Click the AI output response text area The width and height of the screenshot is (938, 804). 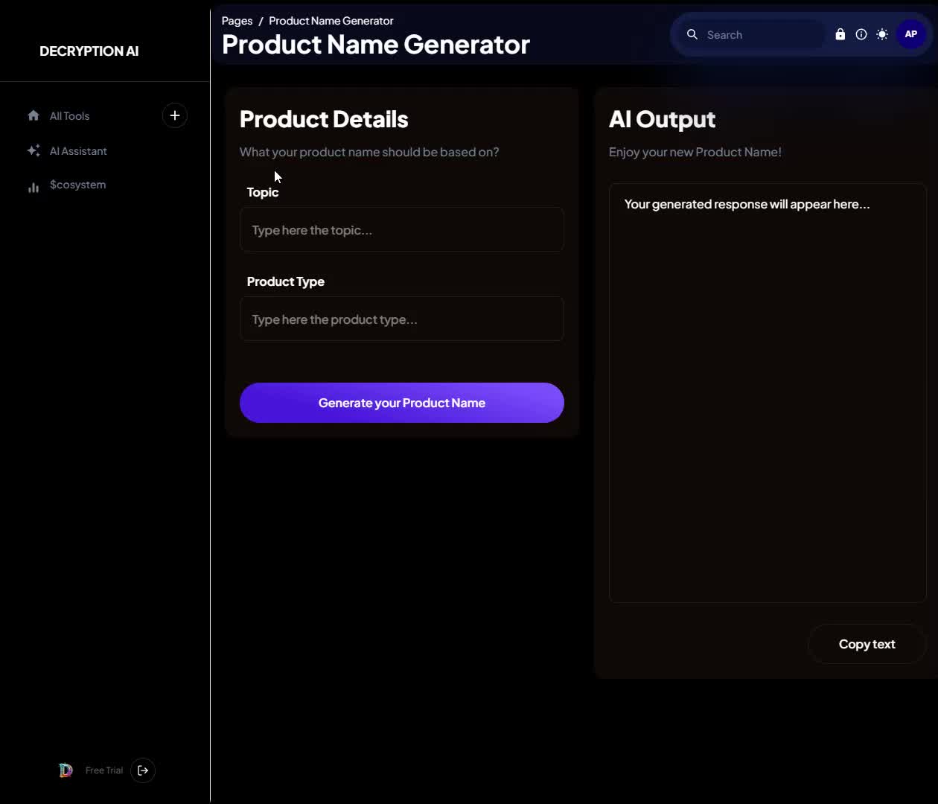768,393
